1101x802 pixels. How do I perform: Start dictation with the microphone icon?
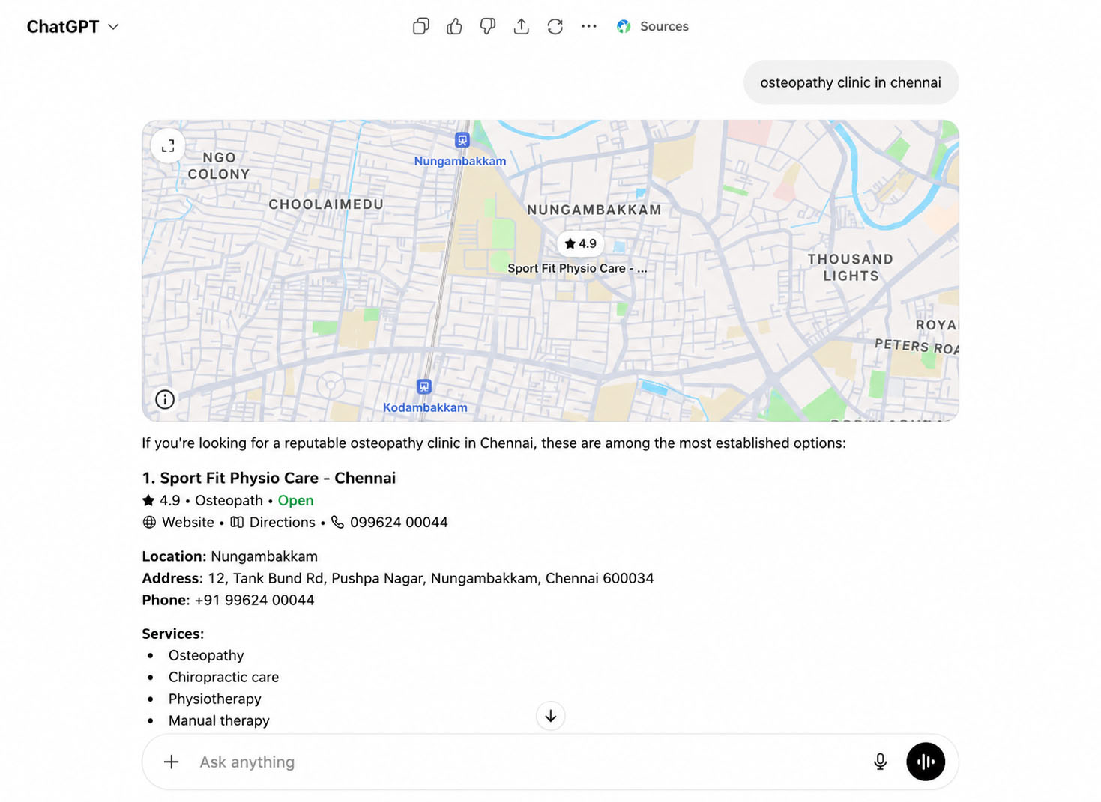tap(881, 762)
